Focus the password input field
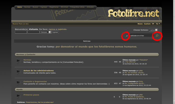This screenshot has height=104, width=175. pos(34,32)
